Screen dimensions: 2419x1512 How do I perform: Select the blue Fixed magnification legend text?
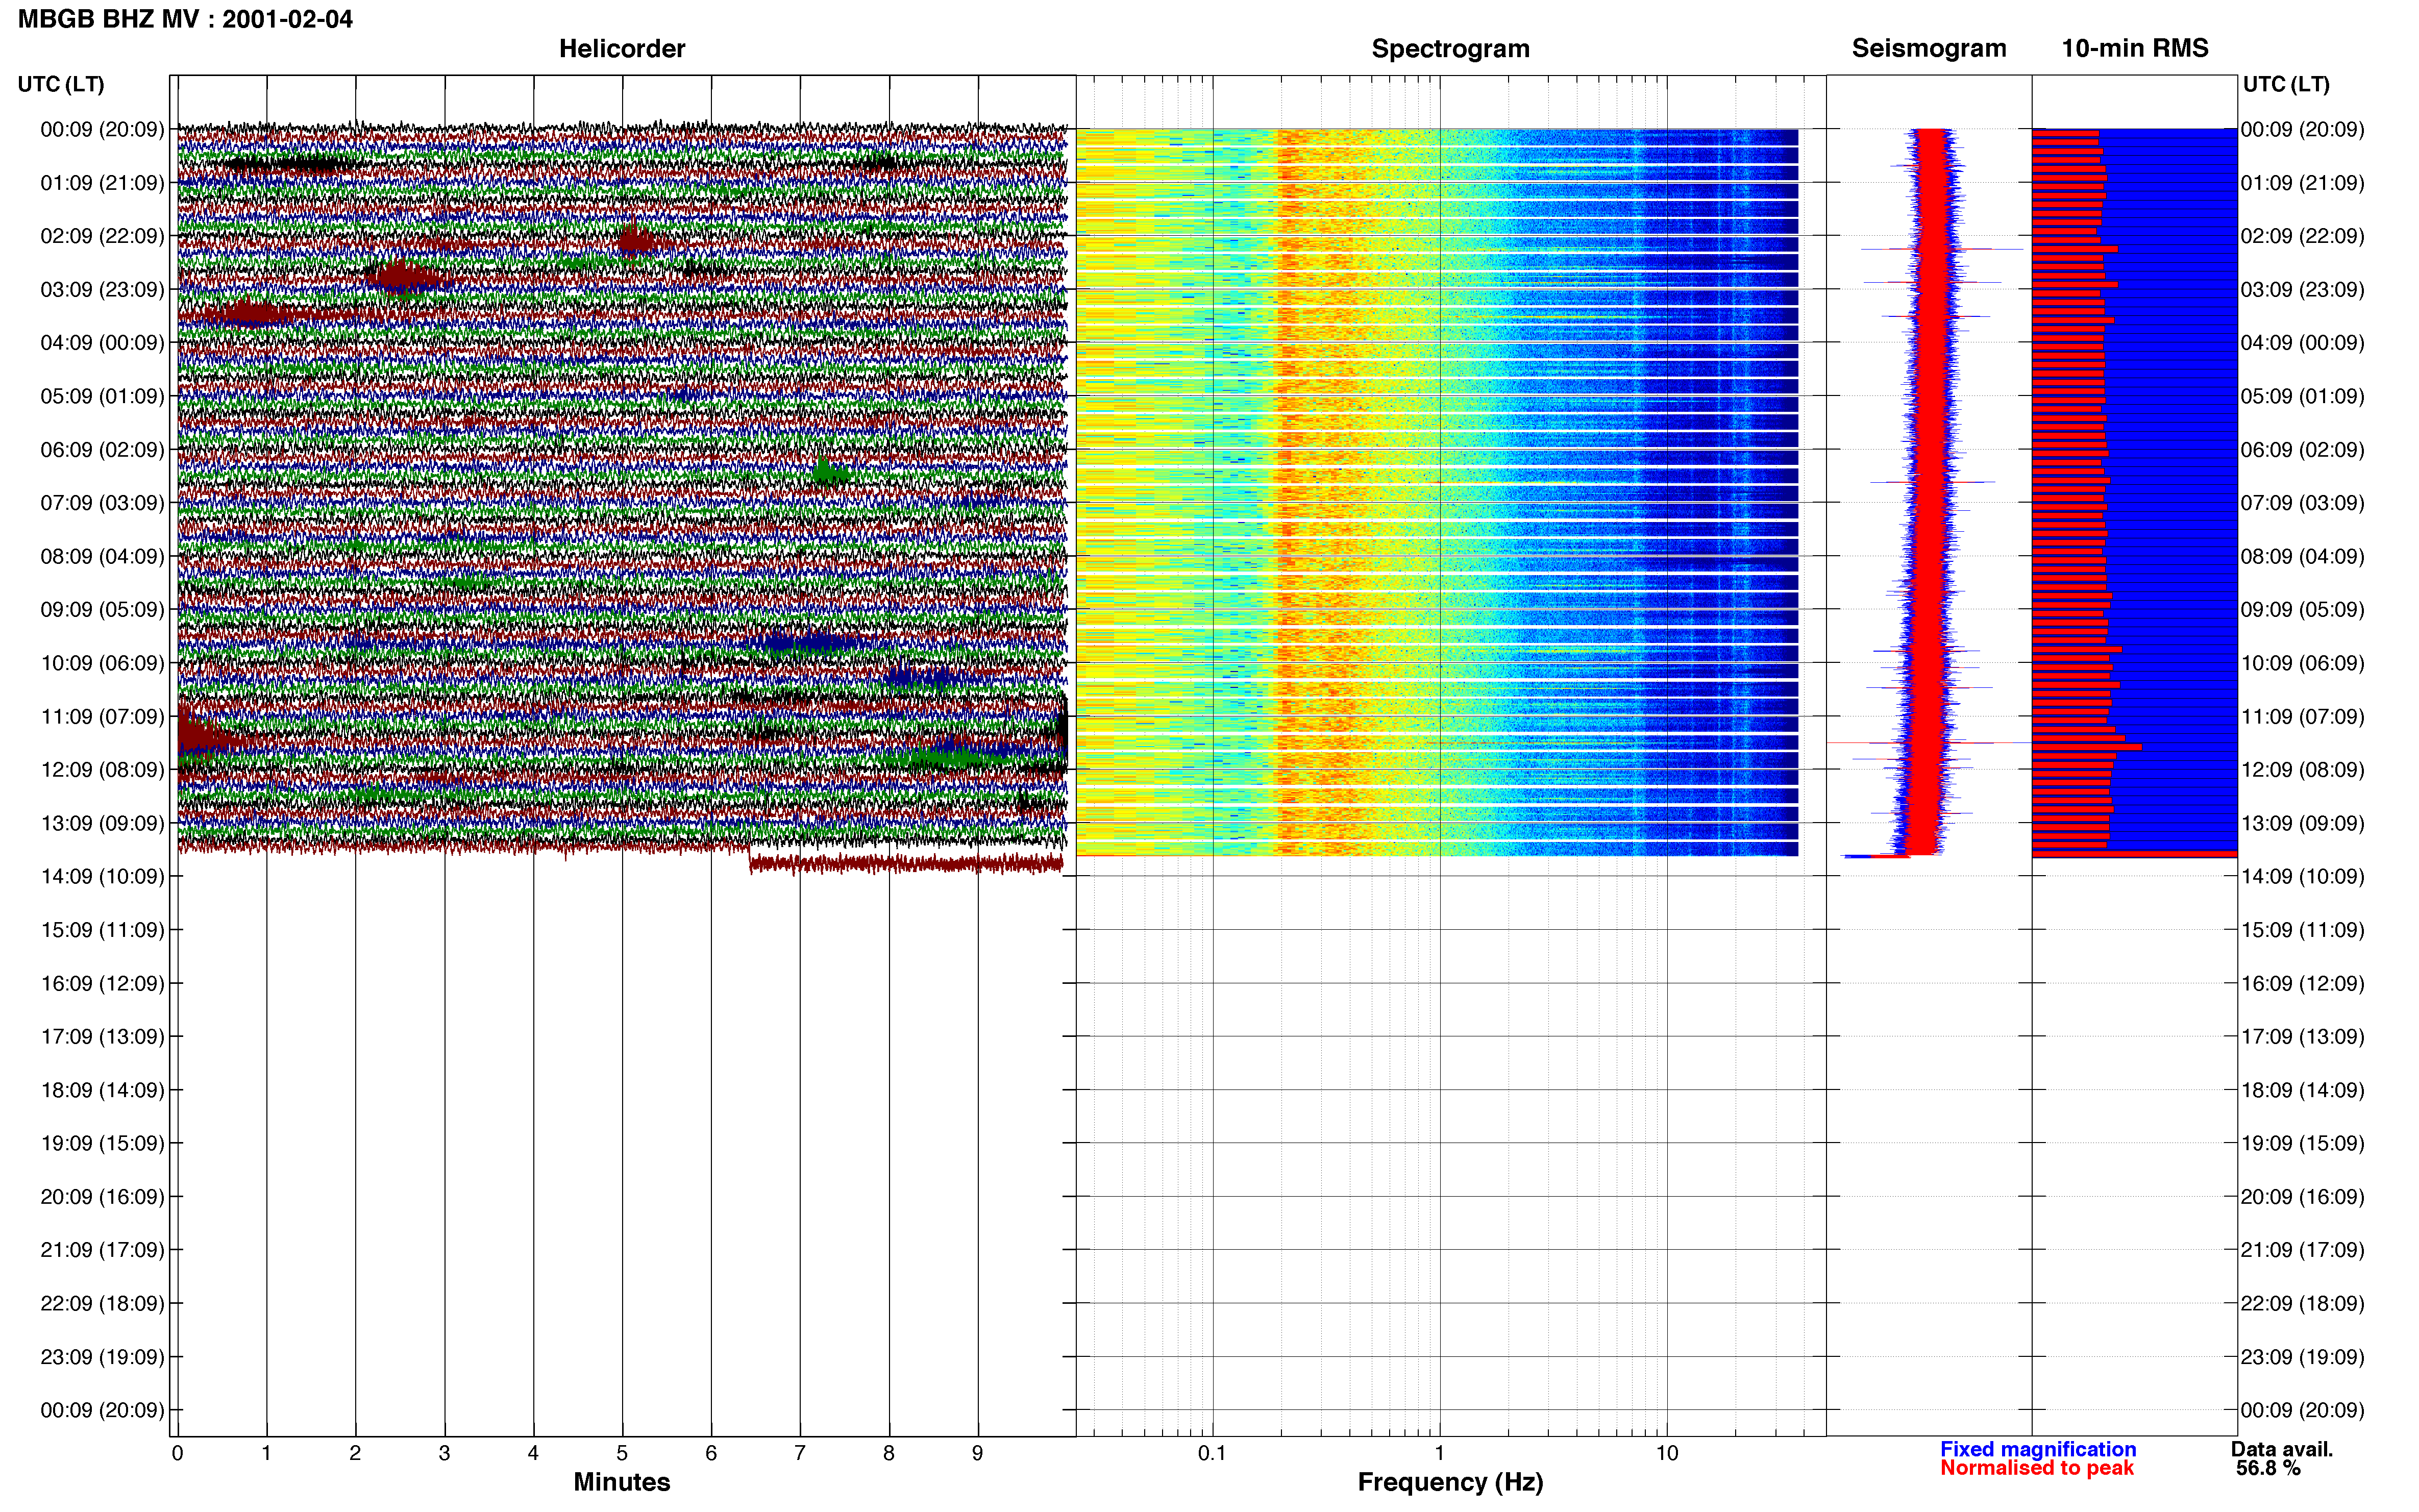2038,1449
